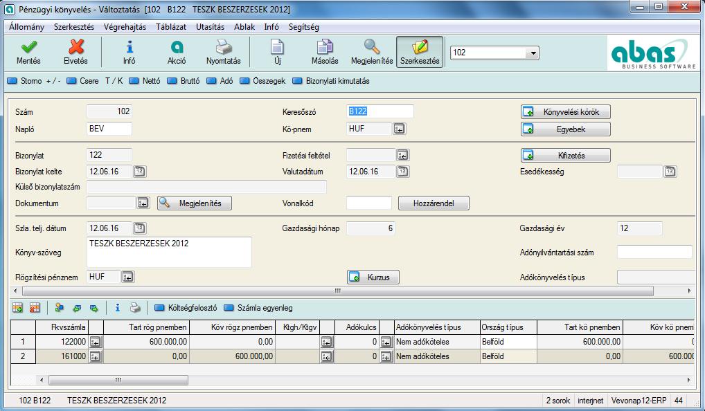Open the Állomány menu
This screenshot has height=411, width=705.
26,27
